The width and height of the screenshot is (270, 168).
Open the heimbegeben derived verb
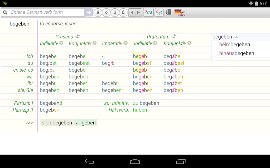(234, 45)
